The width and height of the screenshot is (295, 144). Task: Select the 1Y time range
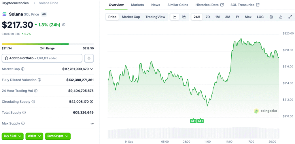[x=237, y=17]
